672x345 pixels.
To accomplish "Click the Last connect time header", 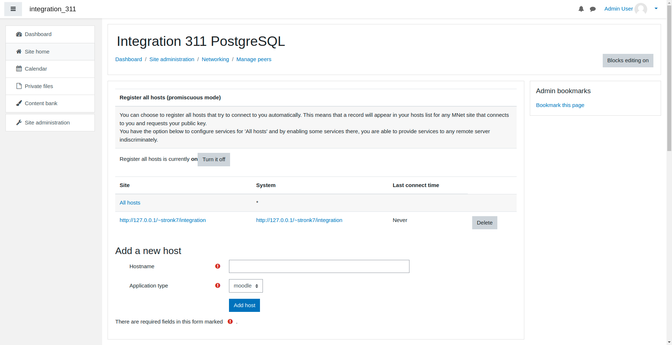I will (x=416, y=185).
